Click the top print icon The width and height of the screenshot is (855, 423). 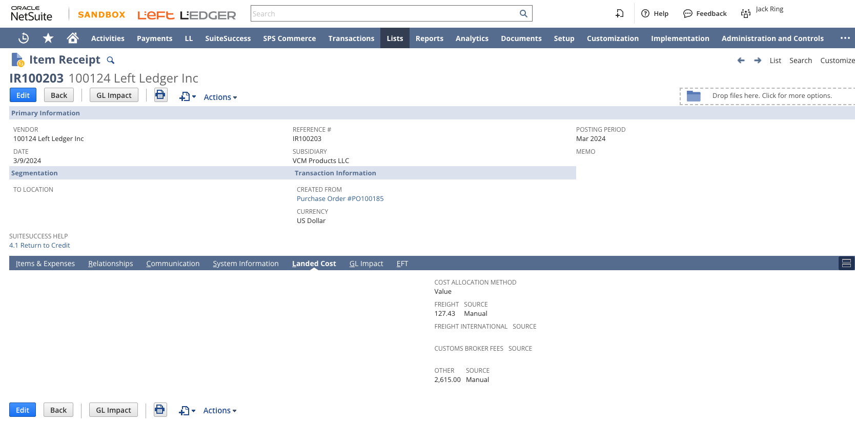pyautogui.click(x=161, y=95)
